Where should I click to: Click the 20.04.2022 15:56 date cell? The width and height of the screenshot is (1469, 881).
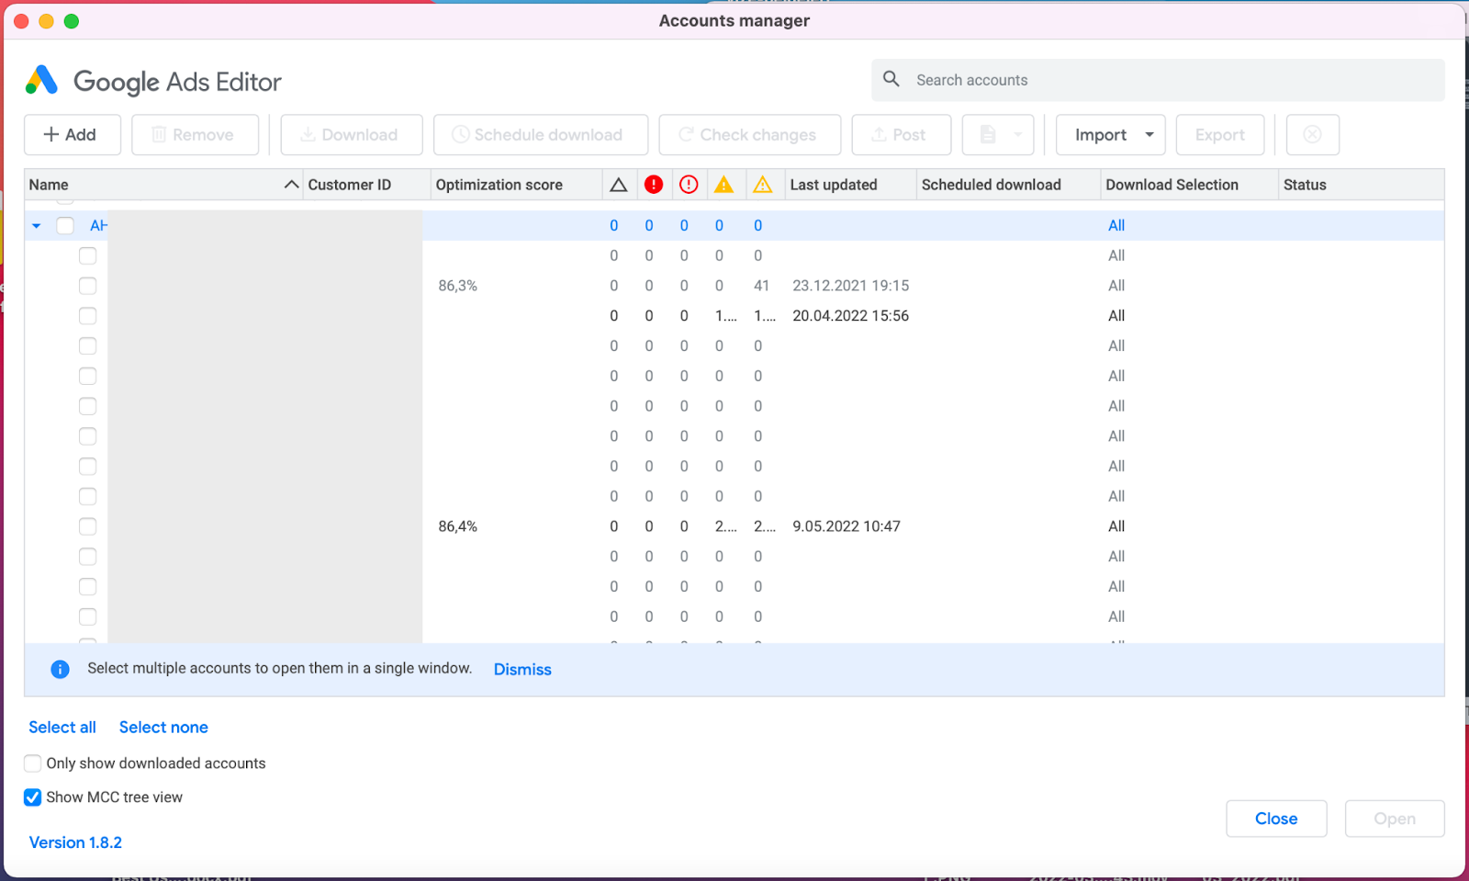click(x=851, y=316)
